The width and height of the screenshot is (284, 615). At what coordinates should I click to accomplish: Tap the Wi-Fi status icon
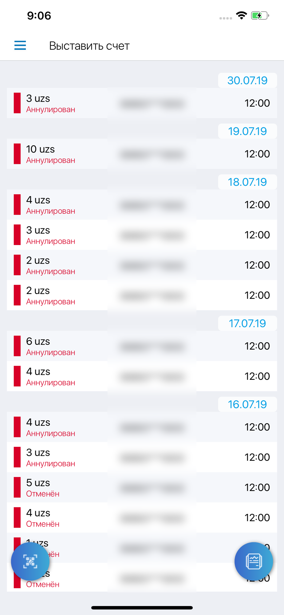242,15
